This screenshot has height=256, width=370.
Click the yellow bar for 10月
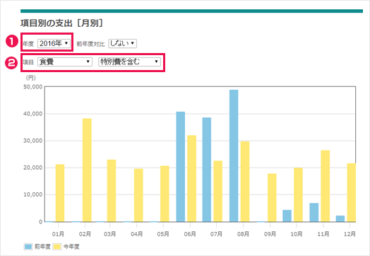tap(298, 194)
